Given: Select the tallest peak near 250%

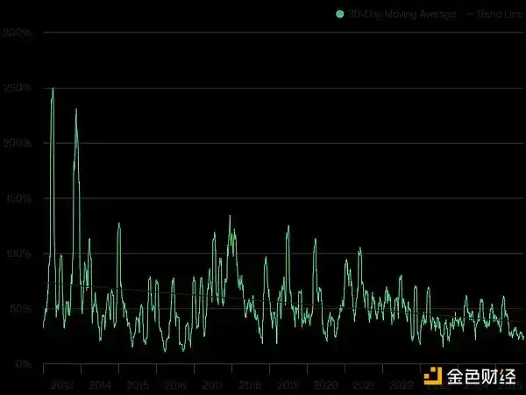Looking at the screenshot, I should [x=53, y=89].
